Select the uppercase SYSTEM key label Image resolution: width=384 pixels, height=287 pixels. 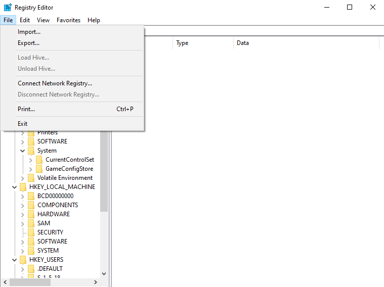[48, 251]
